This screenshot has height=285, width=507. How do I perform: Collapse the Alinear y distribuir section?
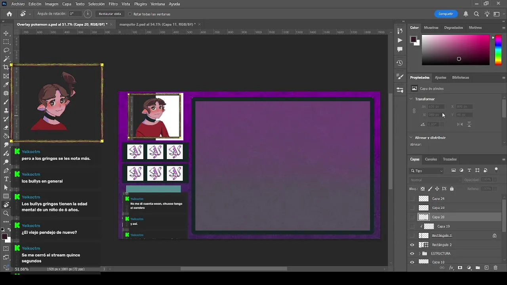point(411,138)
